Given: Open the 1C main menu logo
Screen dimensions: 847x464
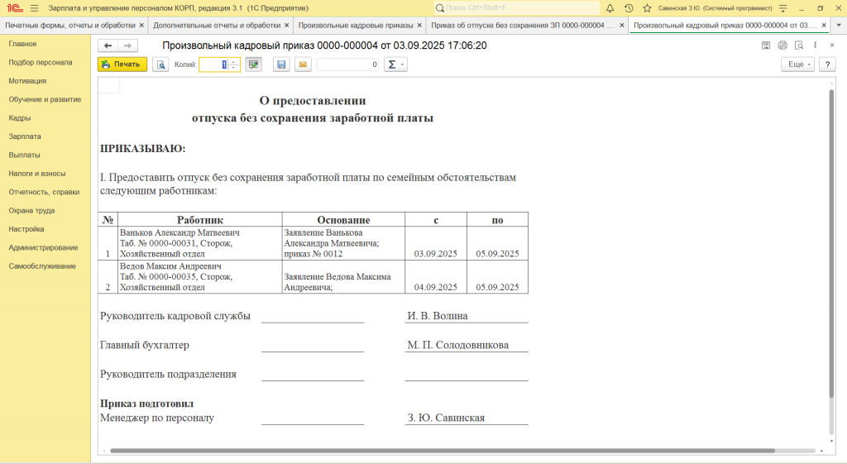Looking at the screenshot, I should pos(15,8).
